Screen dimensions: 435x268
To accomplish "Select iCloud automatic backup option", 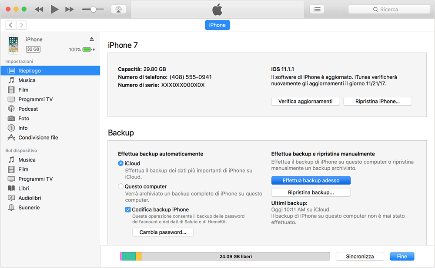I will [x=121, y=163].
